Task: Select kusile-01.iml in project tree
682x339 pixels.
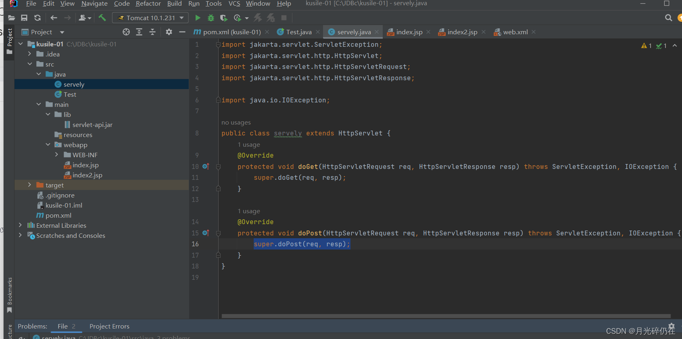Action: [x=64, y=205]
